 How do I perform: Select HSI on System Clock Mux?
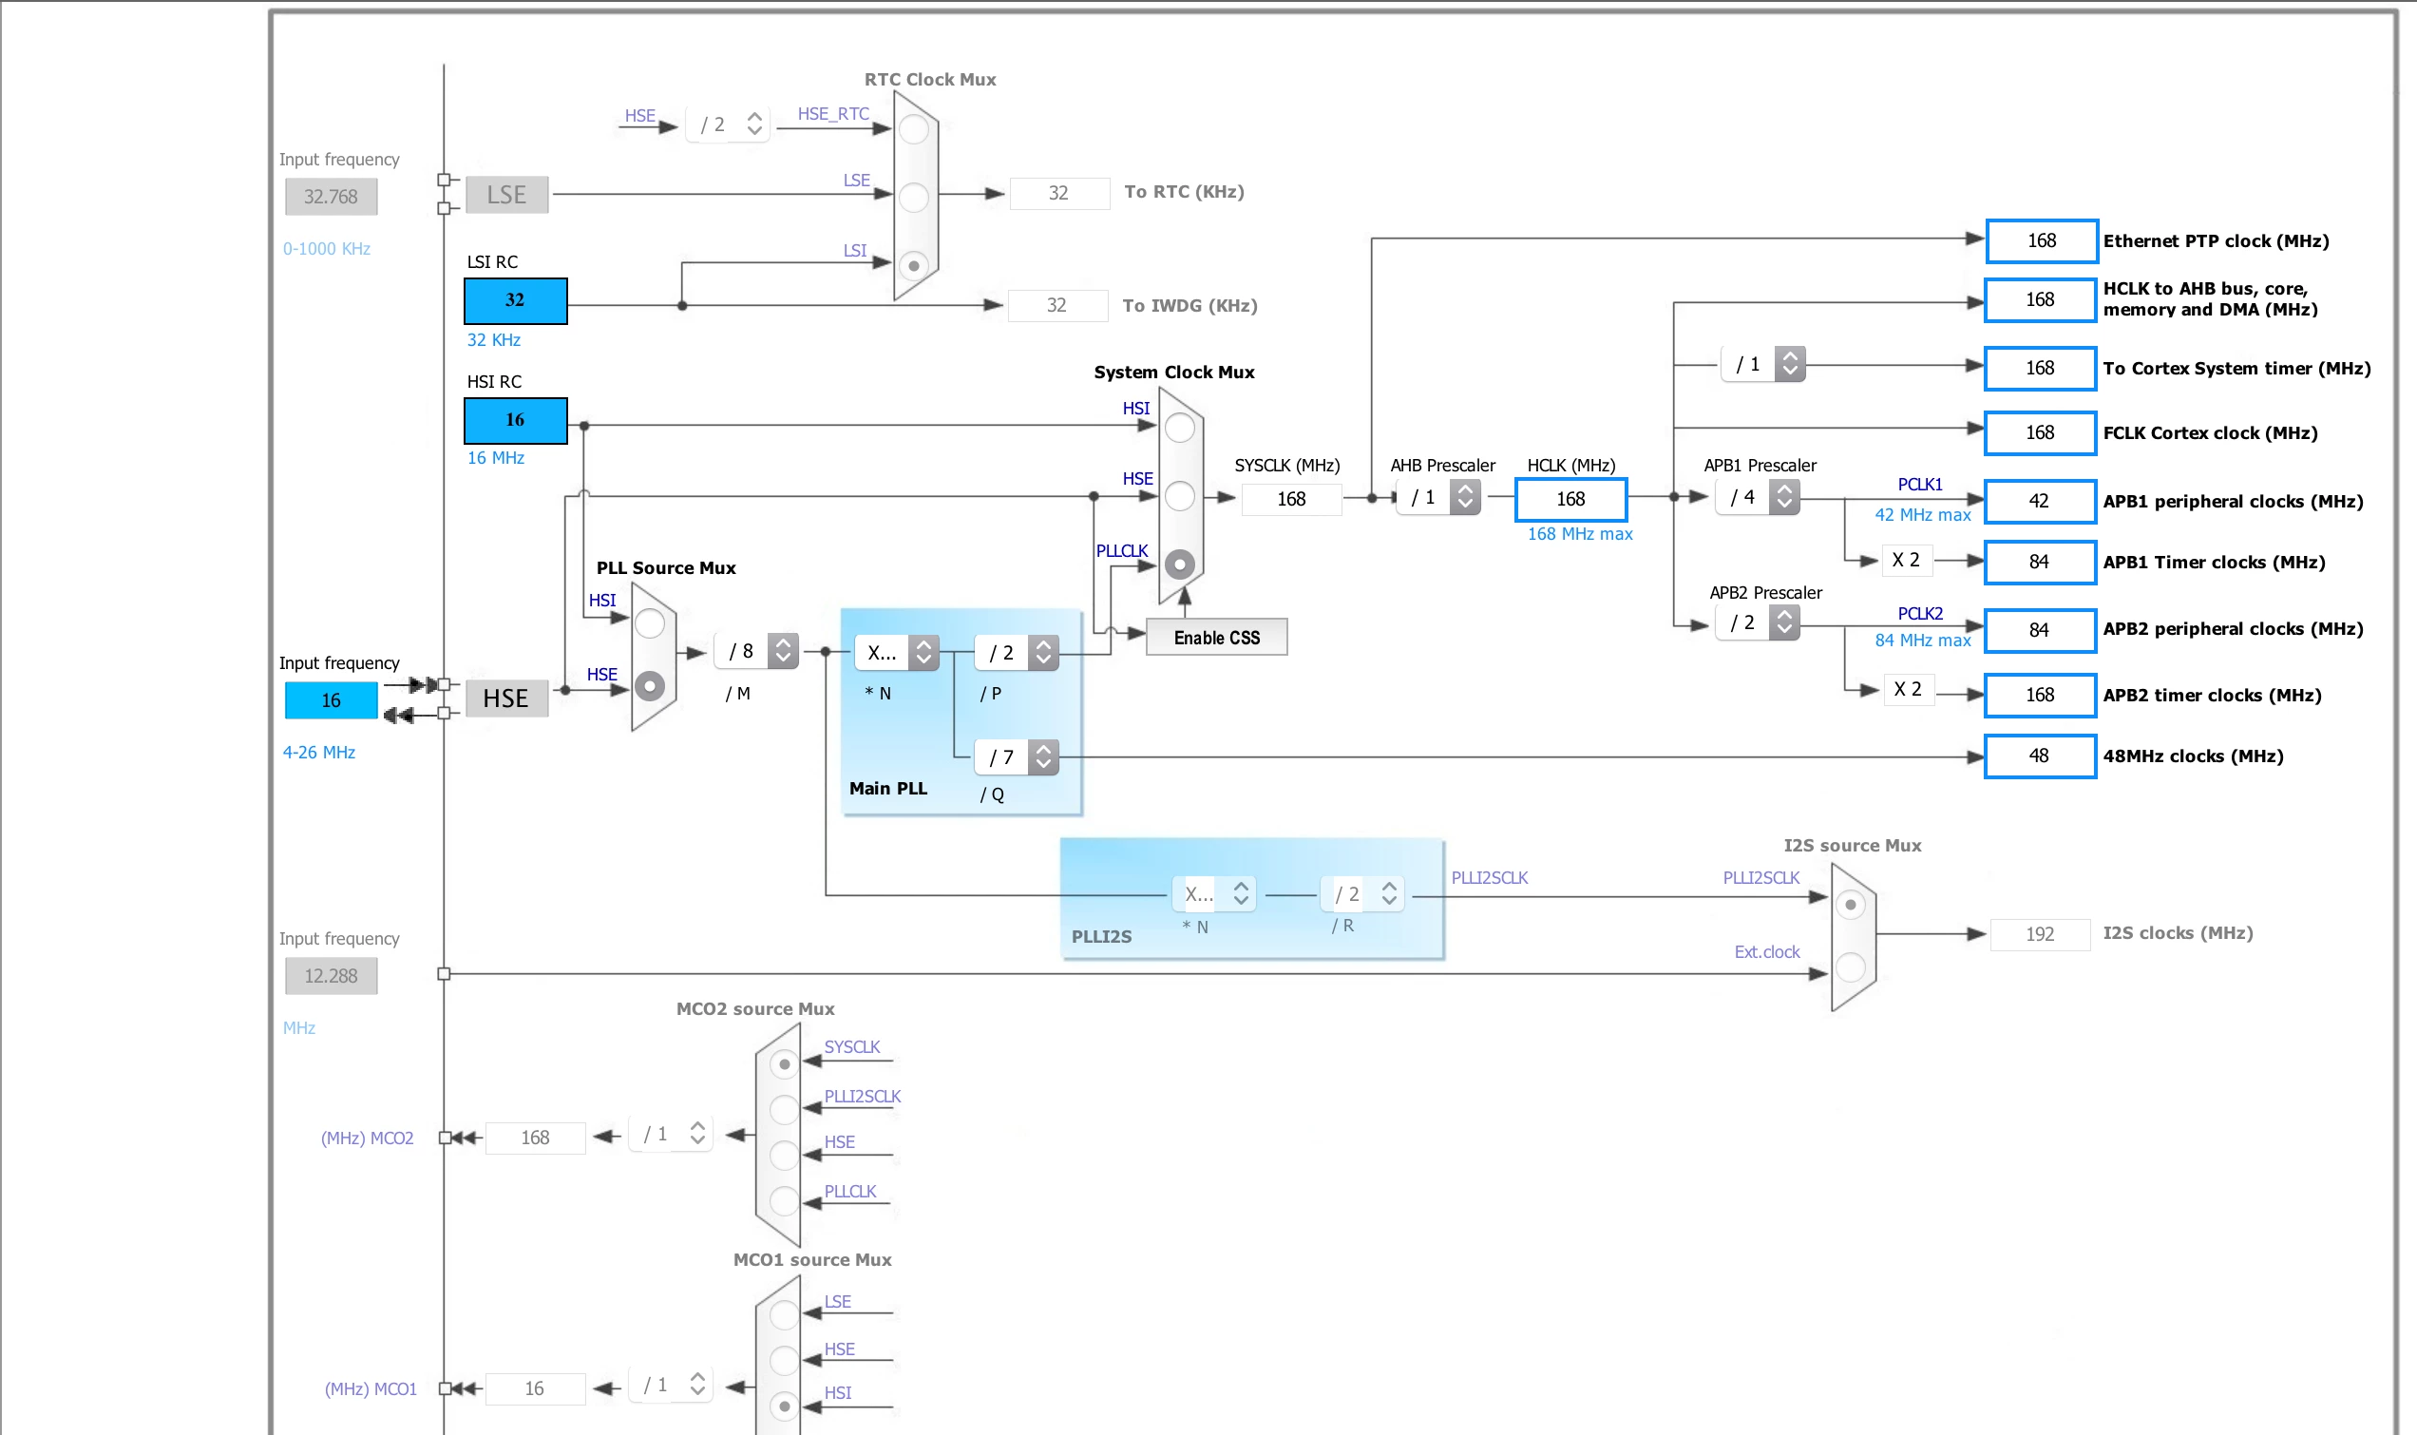coord(1179,428)
